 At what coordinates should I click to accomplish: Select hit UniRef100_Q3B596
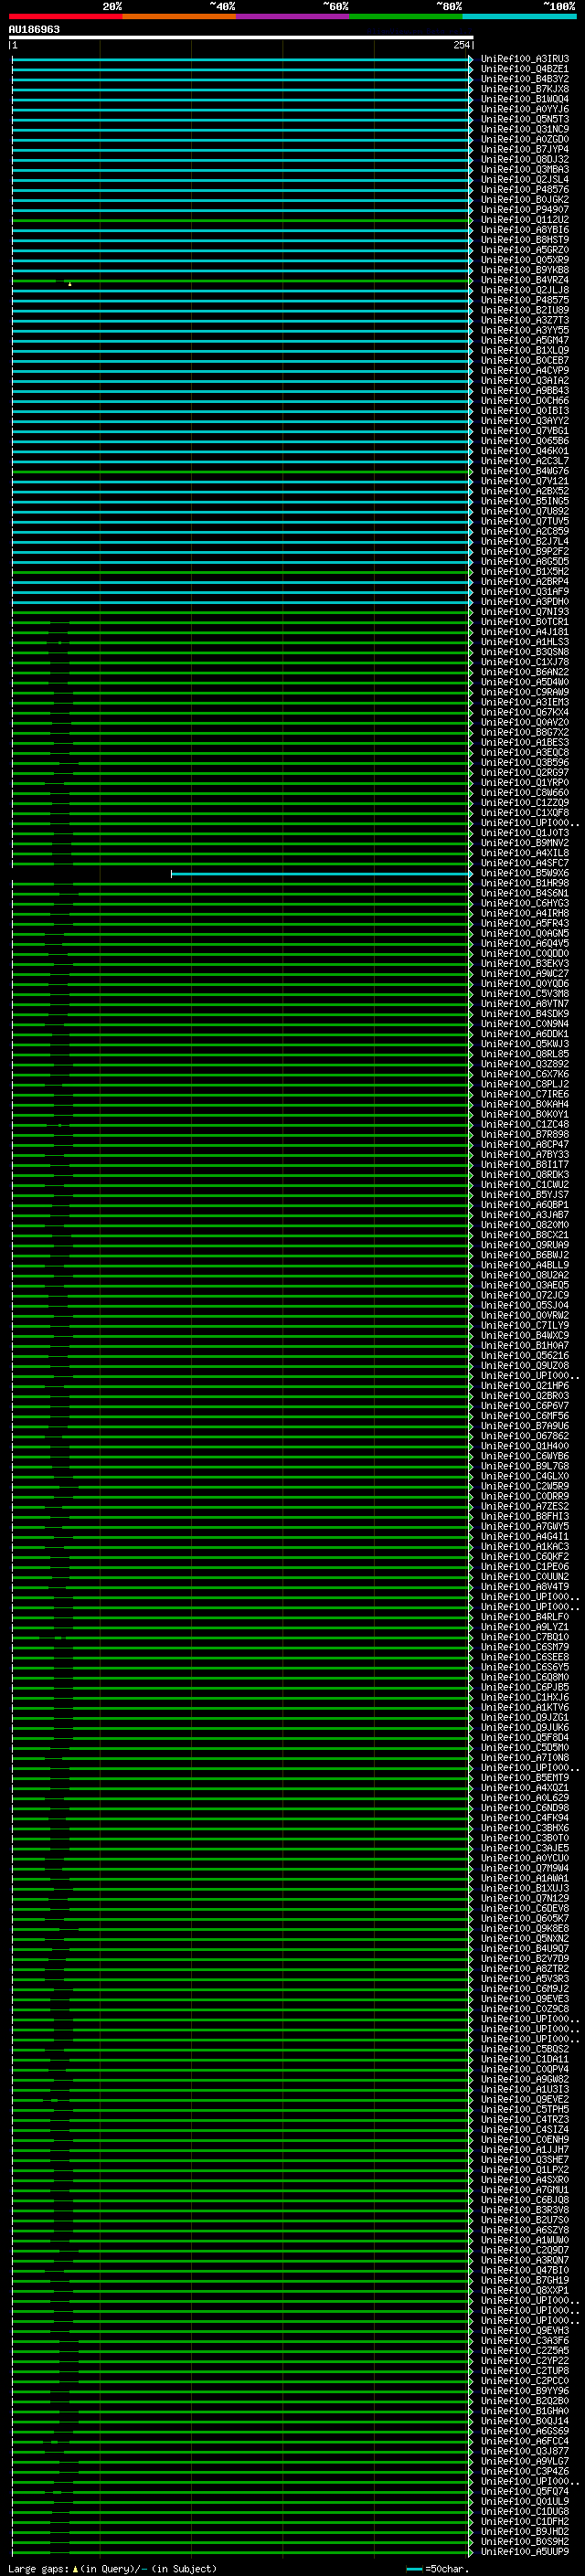(525, 763)
